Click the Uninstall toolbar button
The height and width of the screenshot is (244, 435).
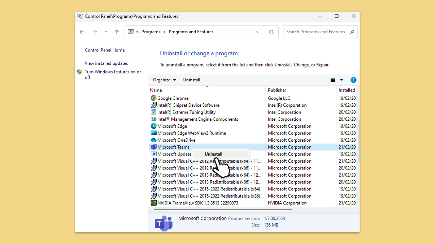click(192, 80)
